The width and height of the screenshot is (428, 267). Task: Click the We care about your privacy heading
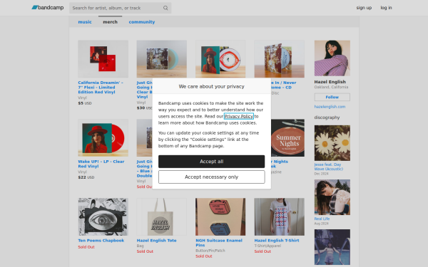(x=212, y=86)
